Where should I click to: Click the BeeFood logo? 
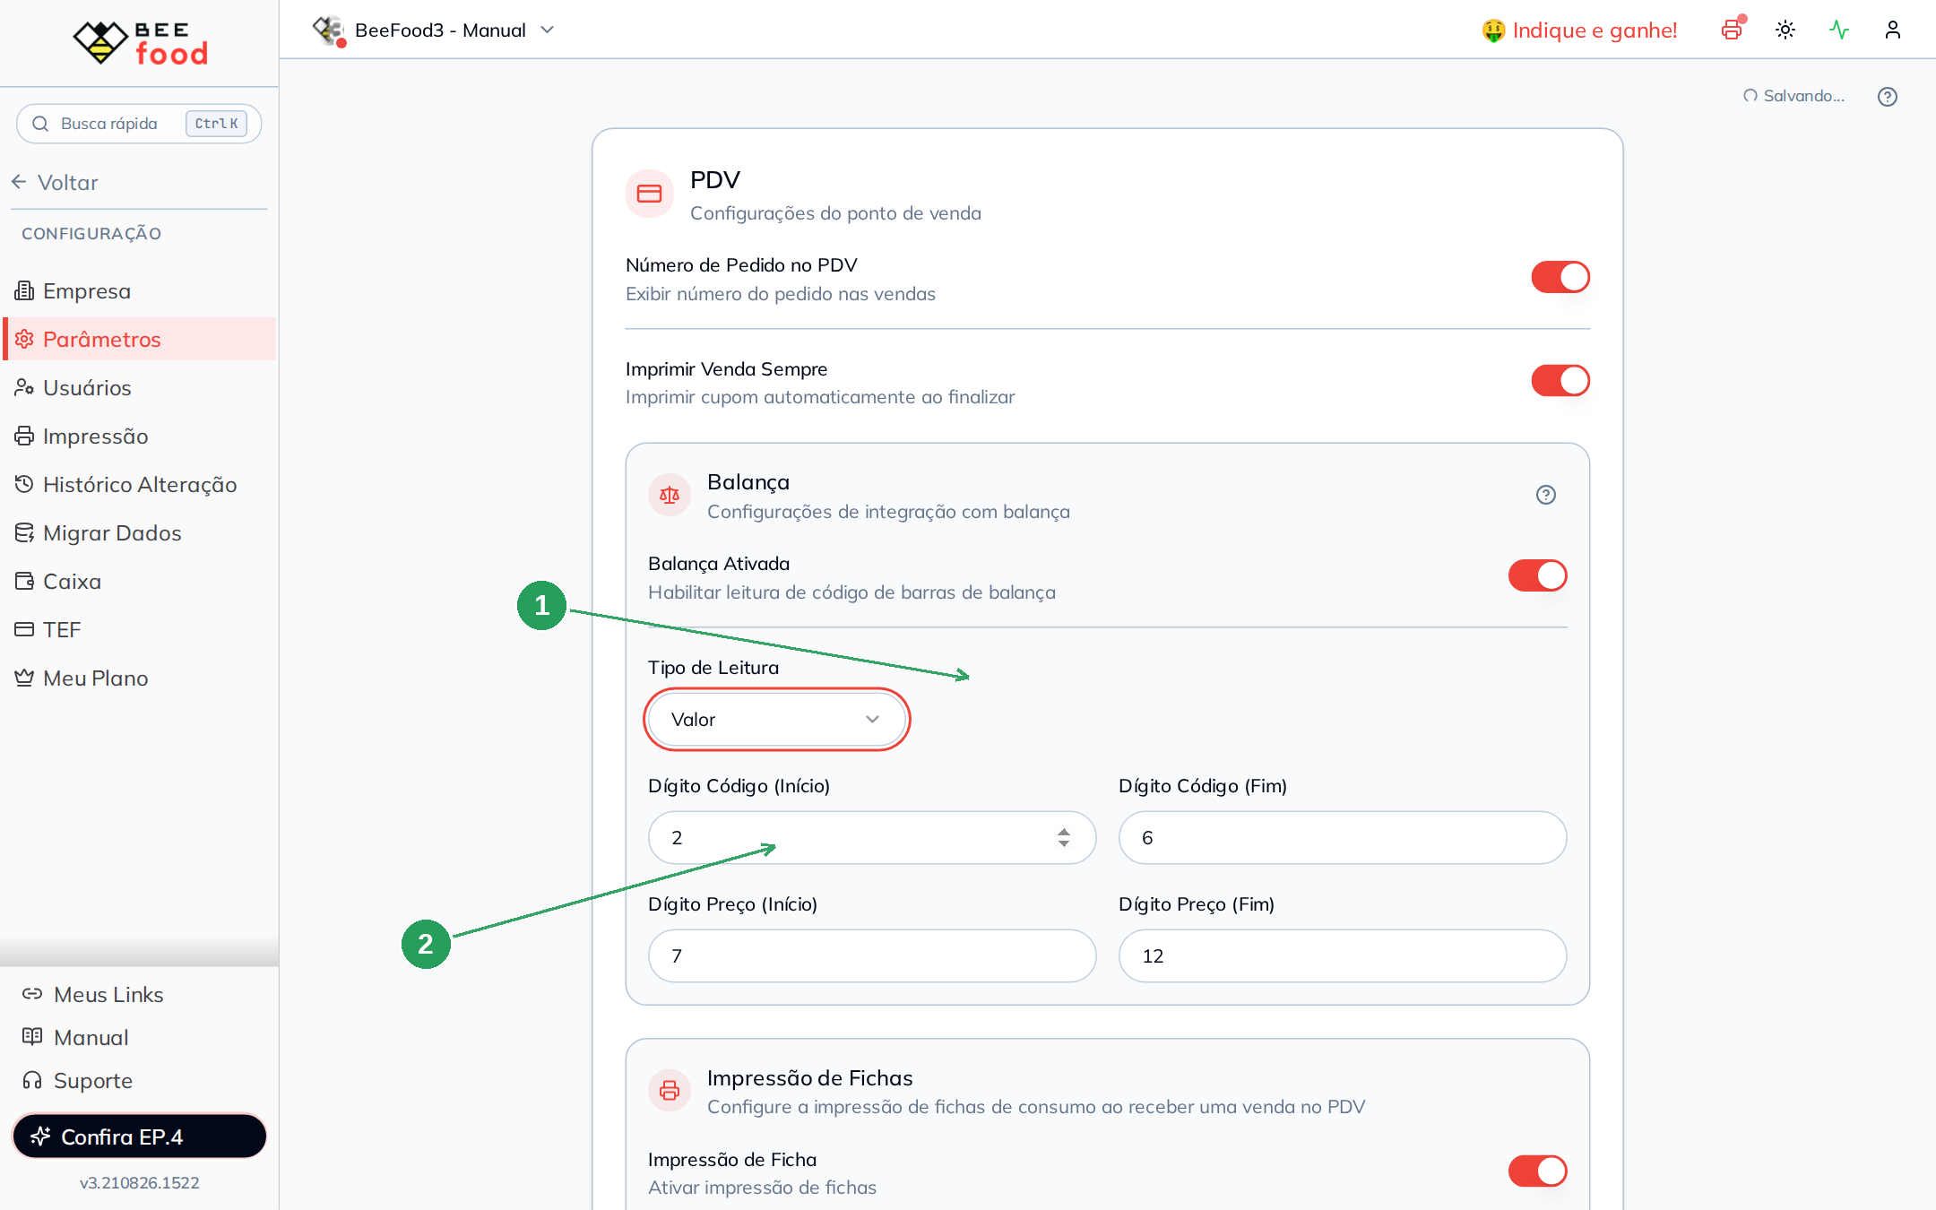point(140,43)
